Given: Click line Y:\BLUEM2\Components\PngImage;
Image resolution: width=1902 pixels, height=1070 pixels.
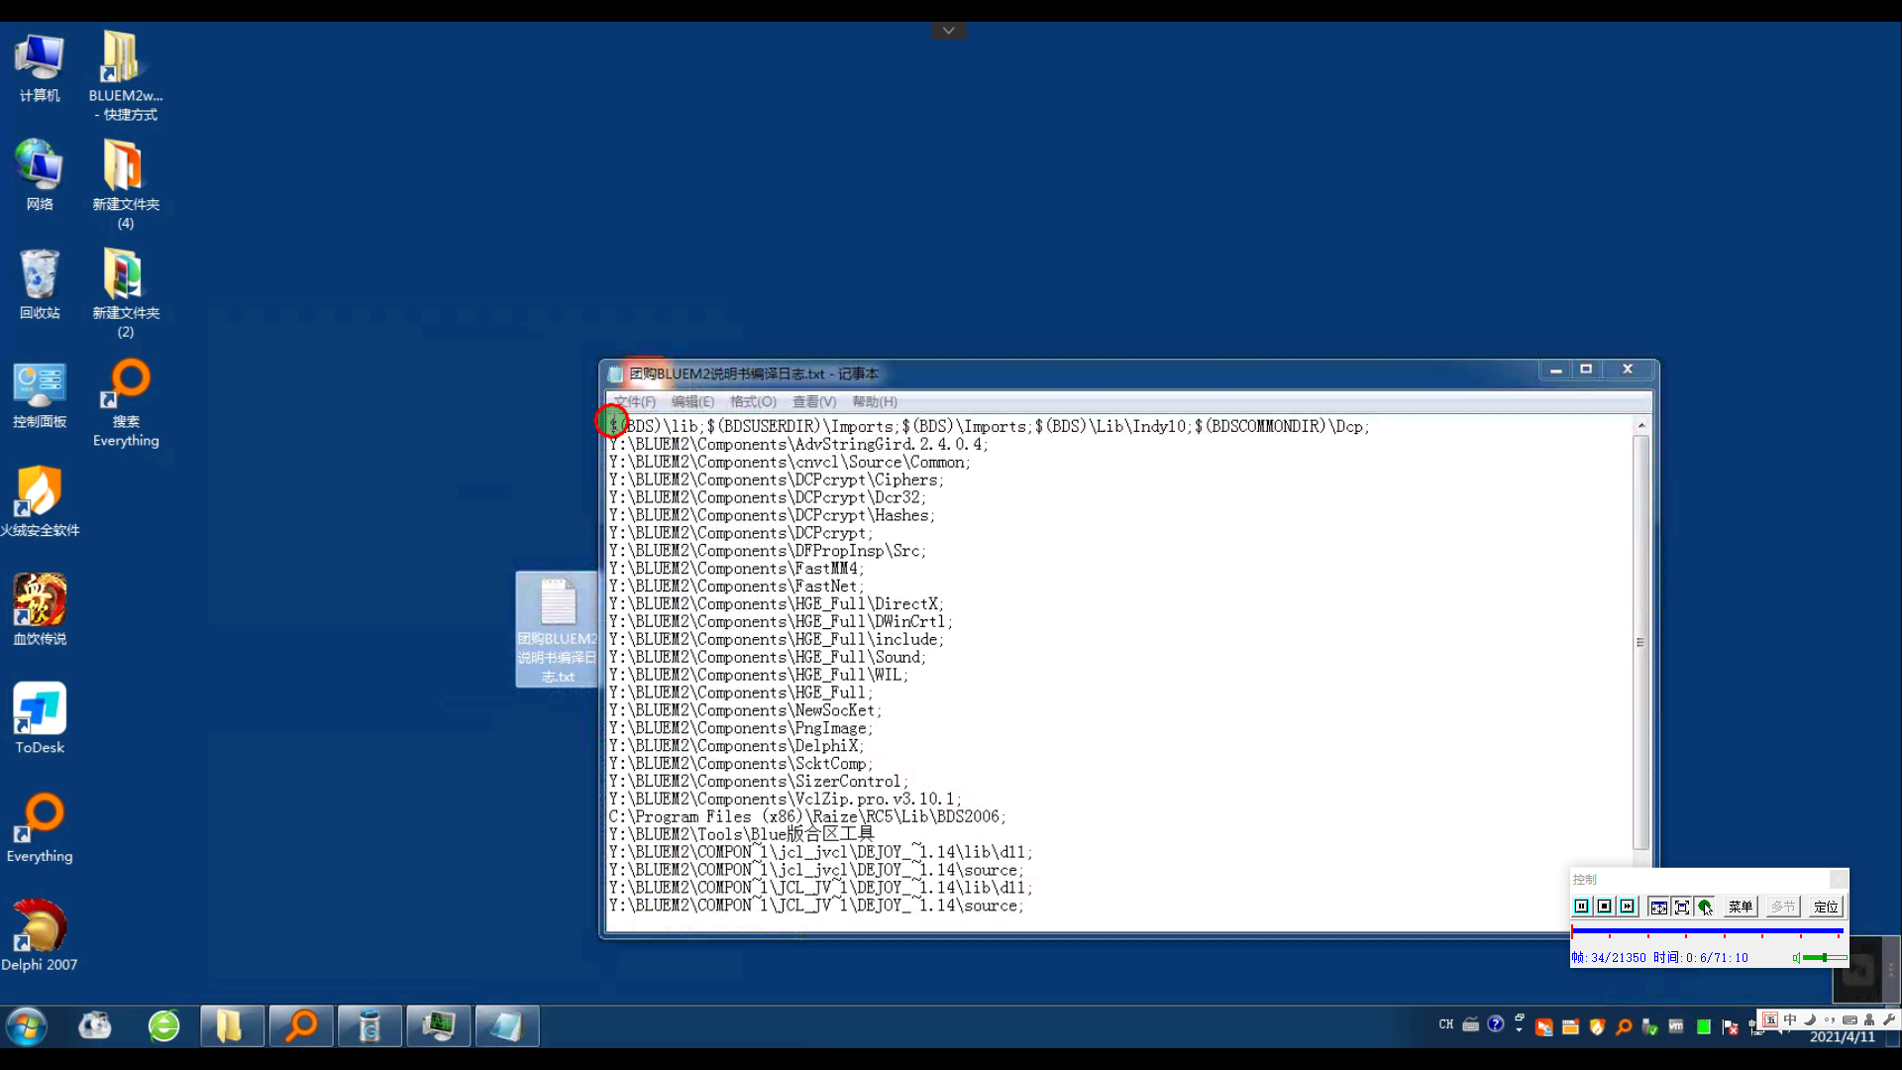Looking at the screenshot, I should point(740,728).
